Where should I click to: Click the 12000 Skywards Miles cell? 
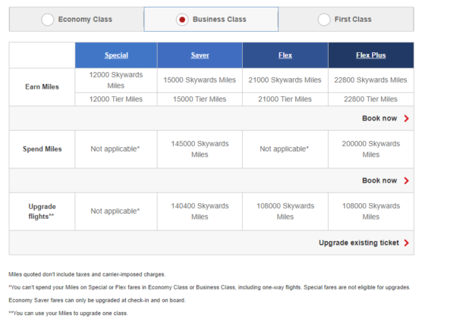(116, 80)
